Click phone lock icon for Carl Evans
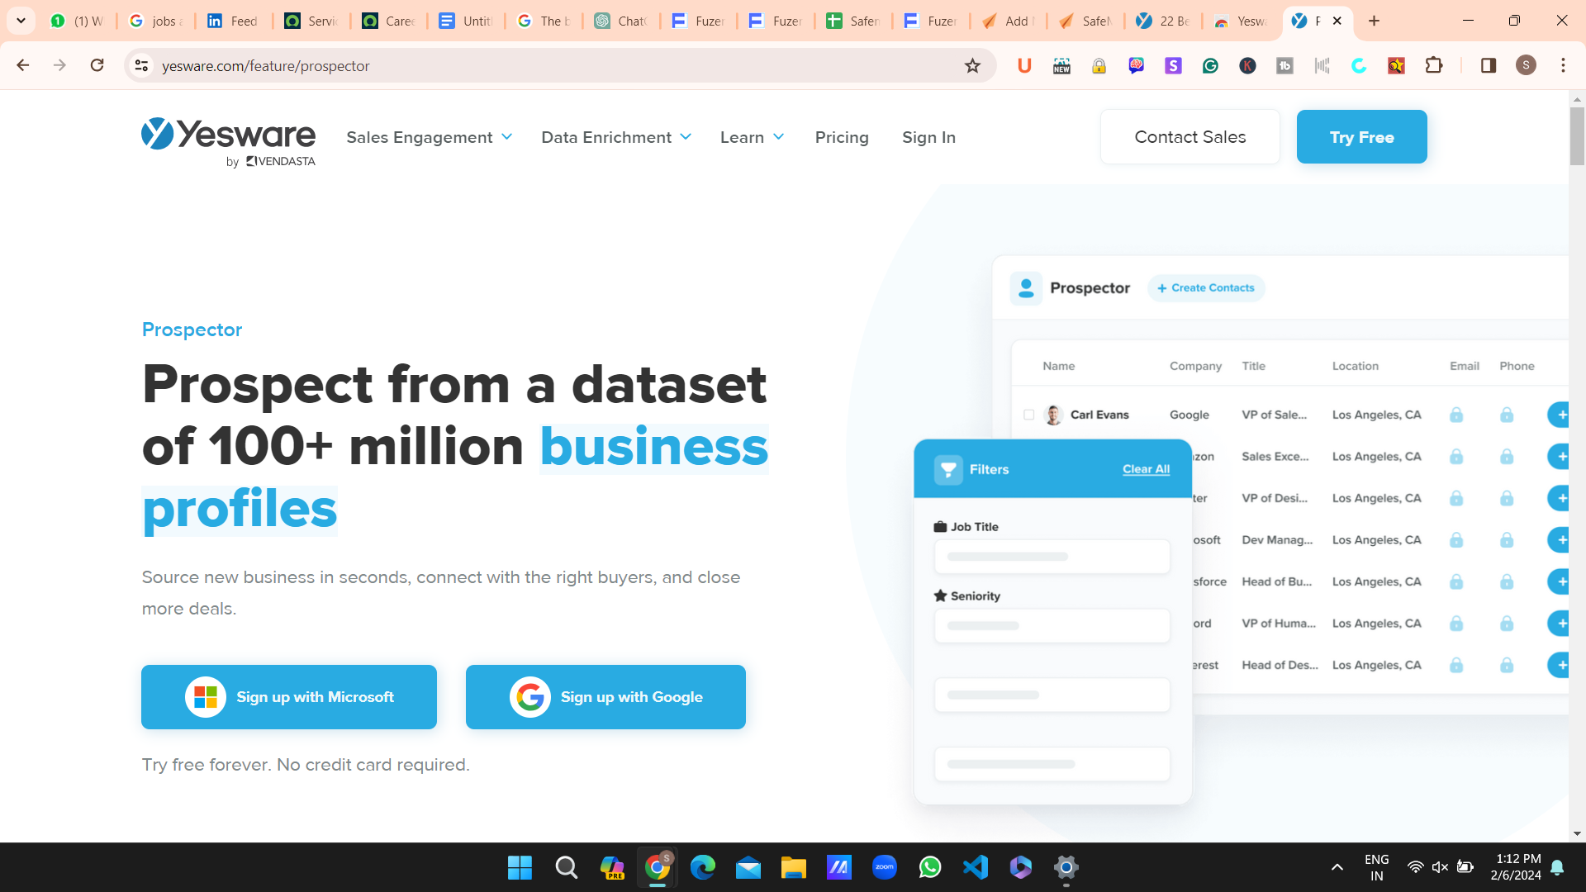The width and height of the screenshot is (1586, 892). 1507,415
